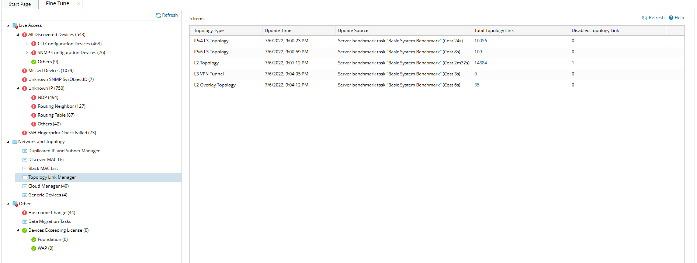Screen dimensions: 697x263
Task: Open the 1 disabled L2 topology link
Action: tap(573, 63)
